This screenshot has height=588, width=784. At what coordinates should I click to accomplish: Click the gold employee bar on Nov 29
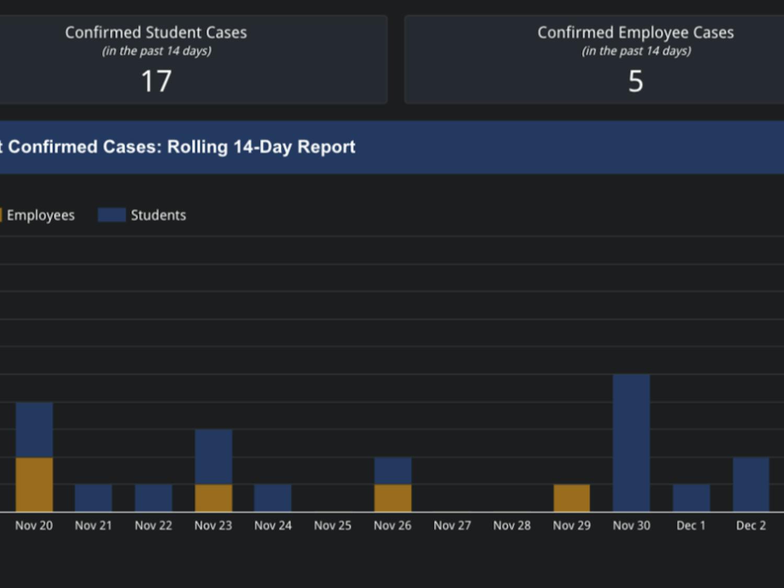point(572,497)
